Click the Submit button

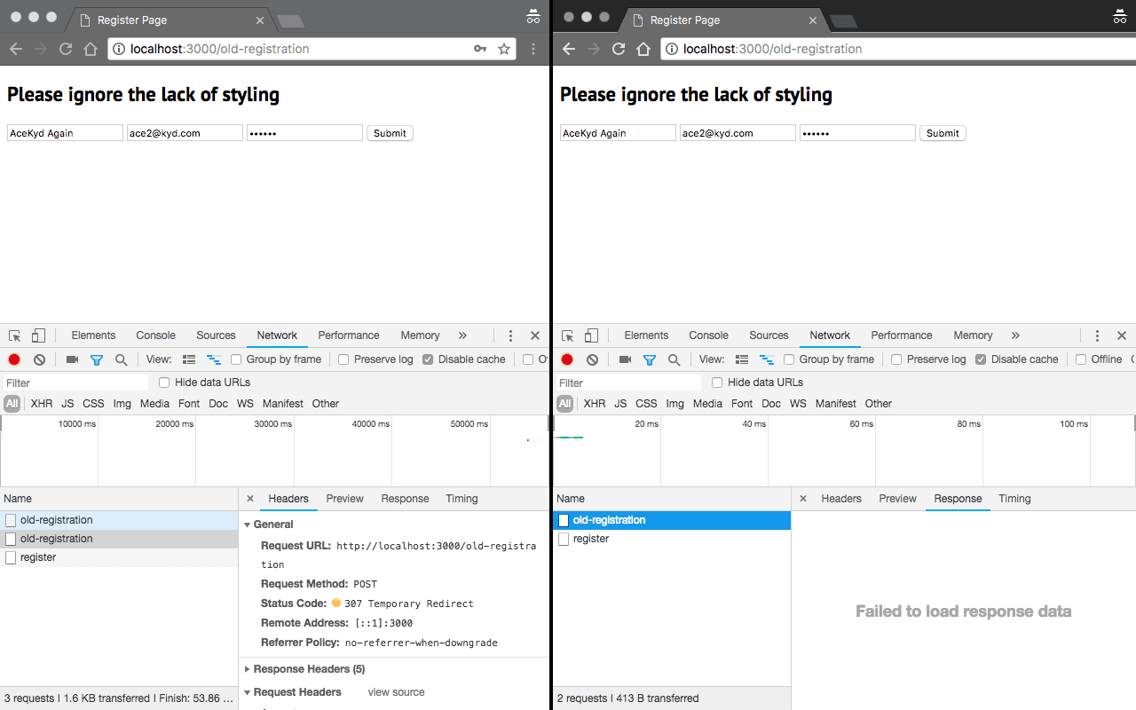click(390, 132)
